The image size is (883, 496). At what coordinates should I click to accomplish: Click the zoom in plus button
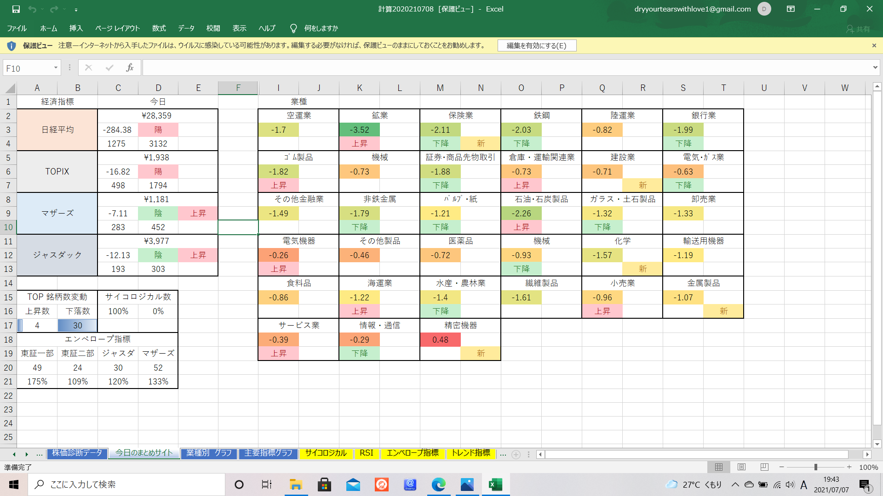click(x=849, y=467)
